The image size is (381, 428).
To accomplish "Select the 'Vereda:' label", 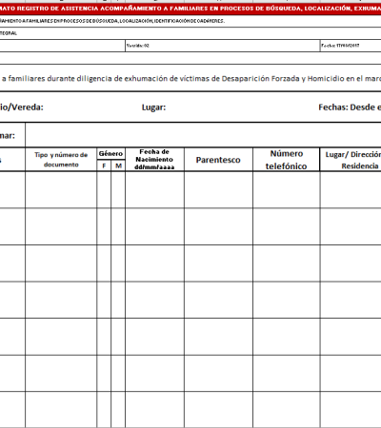I will tap(22, 107).
